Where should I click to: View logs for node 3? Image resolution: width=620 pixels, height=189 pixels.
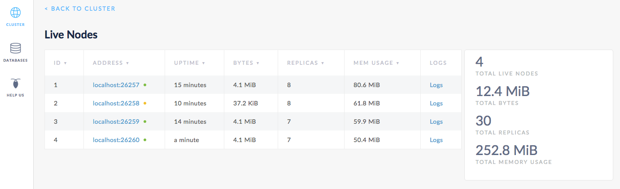pos(436,122)
